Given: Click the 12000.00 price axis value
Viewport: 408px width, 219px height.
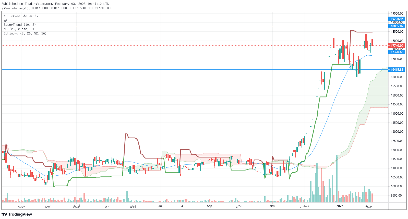Looking at the screenshot, I should click(x=397, y=150).
